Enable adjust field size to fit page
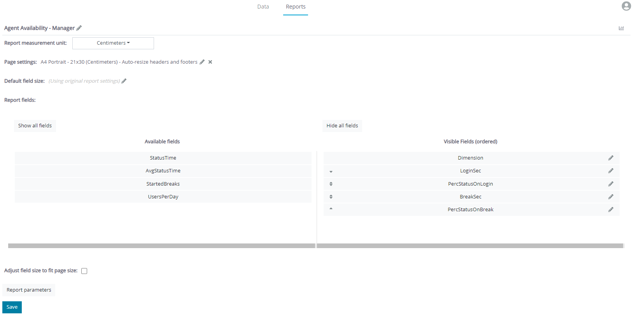This screenshot has height=318, width=634. [x=84, y=271]
